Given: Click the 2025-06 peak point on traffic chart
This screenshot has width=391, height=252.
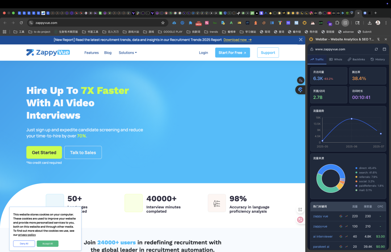Looking at the screenshot, I should click(352, 119).
